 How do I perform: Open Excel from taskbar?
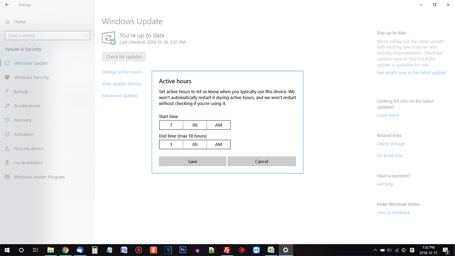point(271,250)
